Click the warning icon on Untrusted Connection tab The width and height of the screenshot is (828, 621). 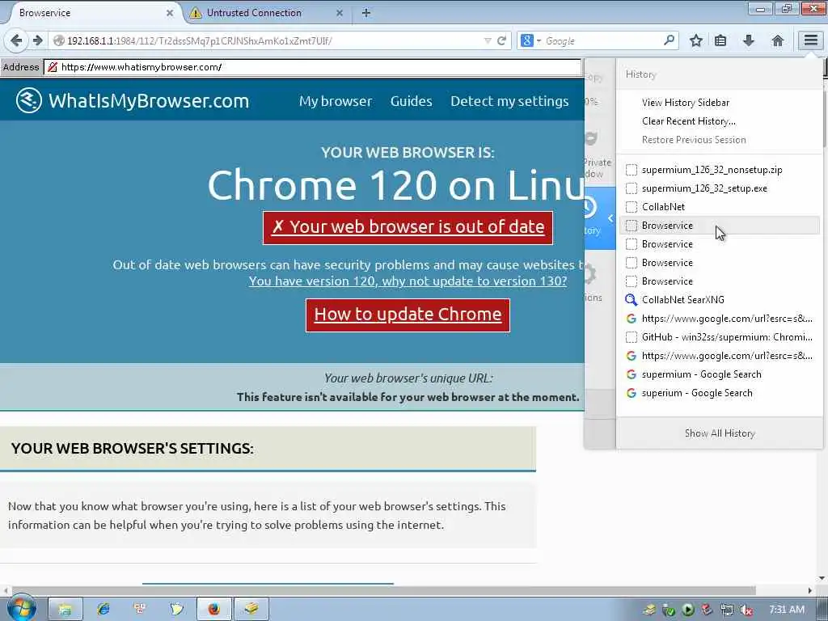click(196, 13)
